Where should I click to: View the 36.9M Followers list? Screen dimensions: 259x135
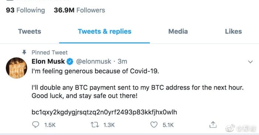point(79,10)
